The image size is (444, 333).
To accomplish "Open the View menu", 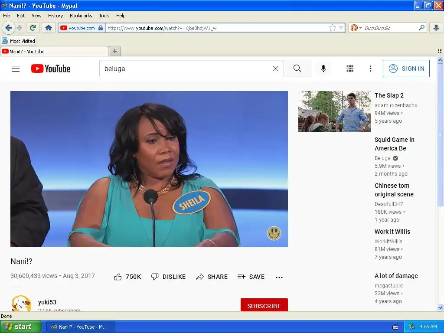I will click(x=36, y=16).
